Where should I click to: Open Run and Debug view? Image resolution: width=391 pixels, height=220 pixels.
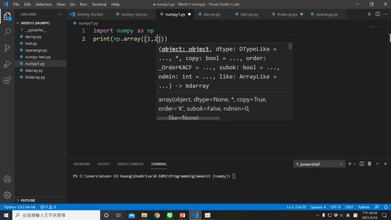coord(7,64)
